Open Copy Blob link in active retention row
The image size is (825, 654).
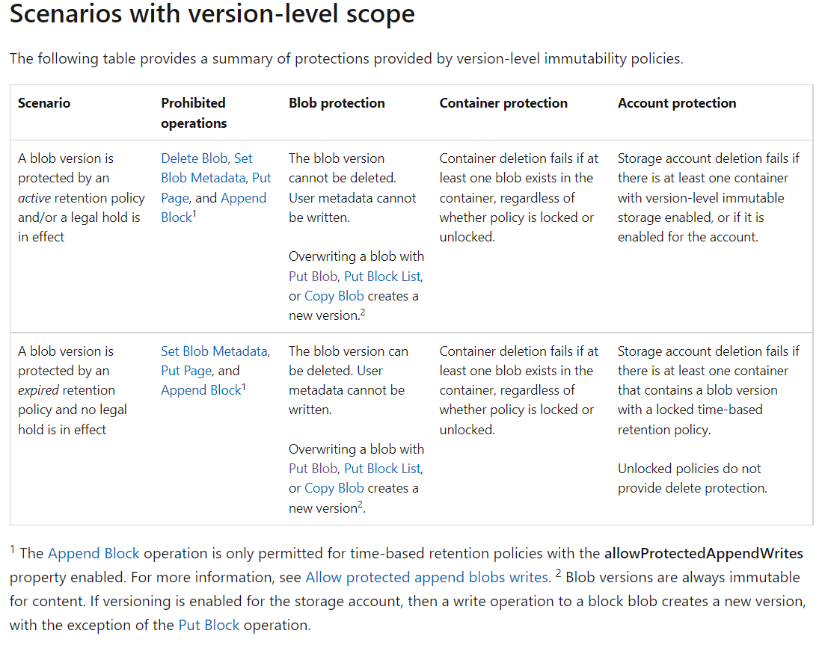click(x=334, y=296)
